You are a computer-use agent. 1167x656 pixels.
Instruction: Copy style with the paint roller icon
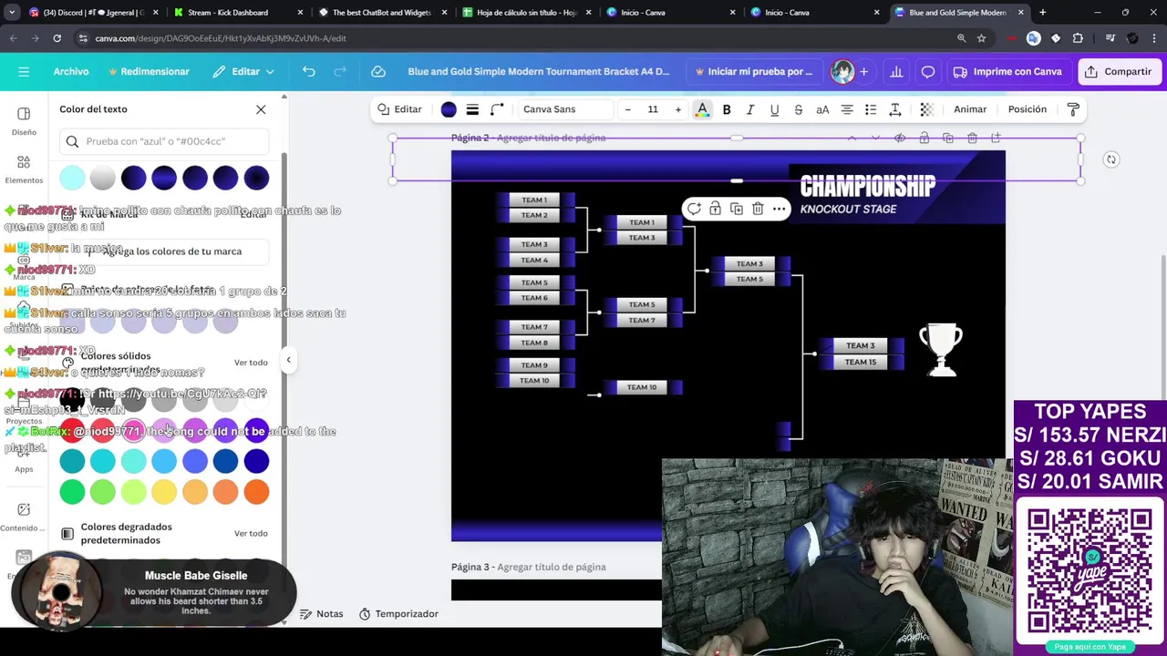point(1073,109)
